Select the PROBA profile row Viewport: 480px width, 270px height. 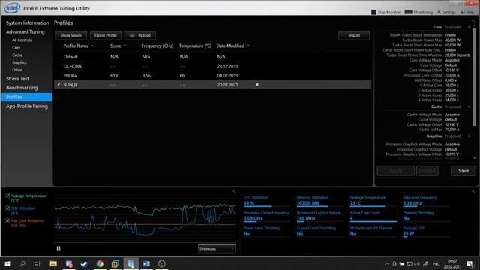click(x=213, y=75)
